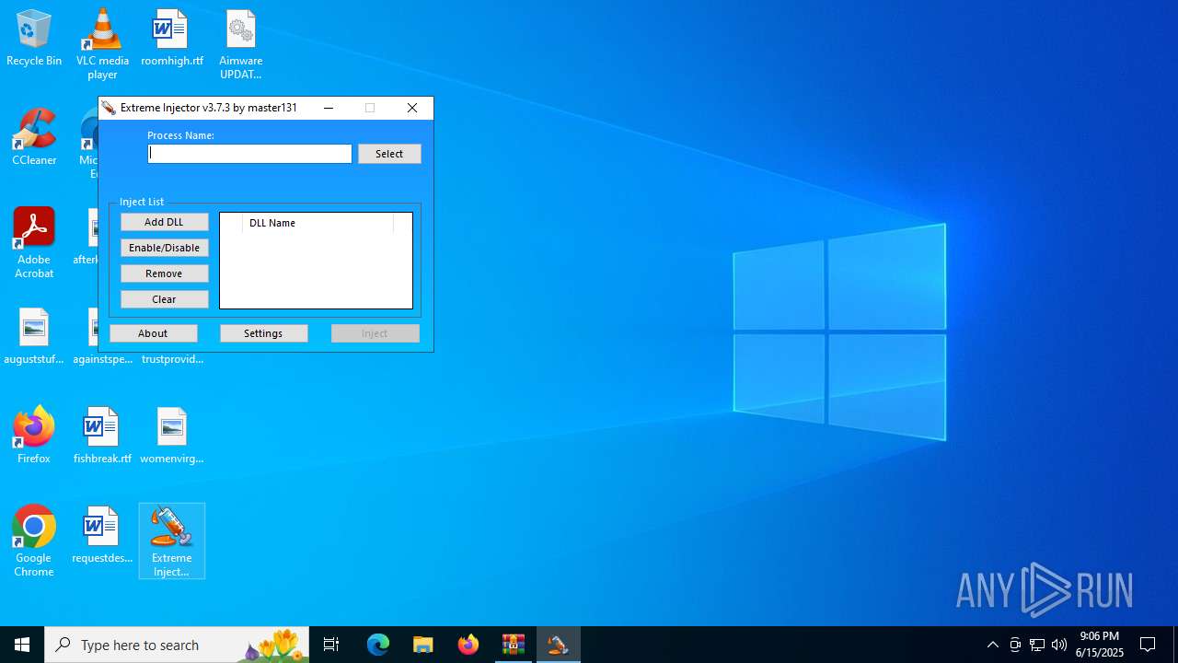1178x663 pixels.
Task: Select the Aimware UPDAT... desktop file
Action: 240,44
